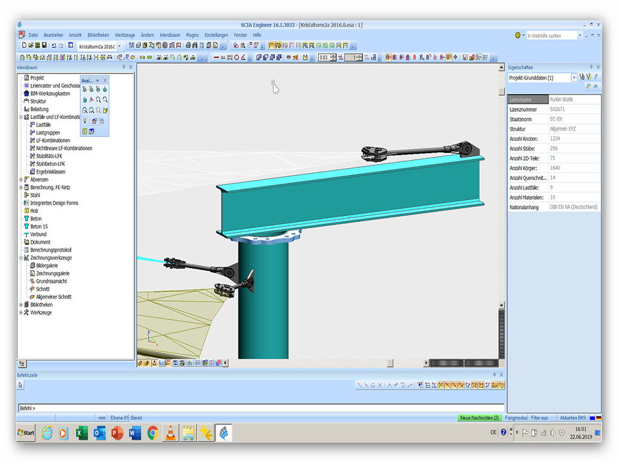618x463 pixels.
Task: Click the Windows Start button
Action: [26, 433]
